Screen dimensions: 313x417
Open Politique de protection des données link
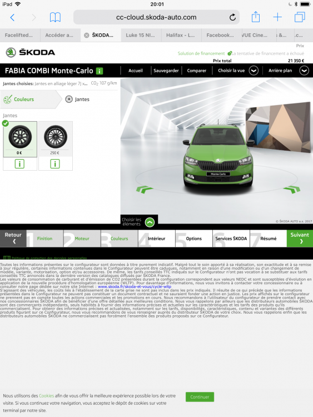[49, 258]
